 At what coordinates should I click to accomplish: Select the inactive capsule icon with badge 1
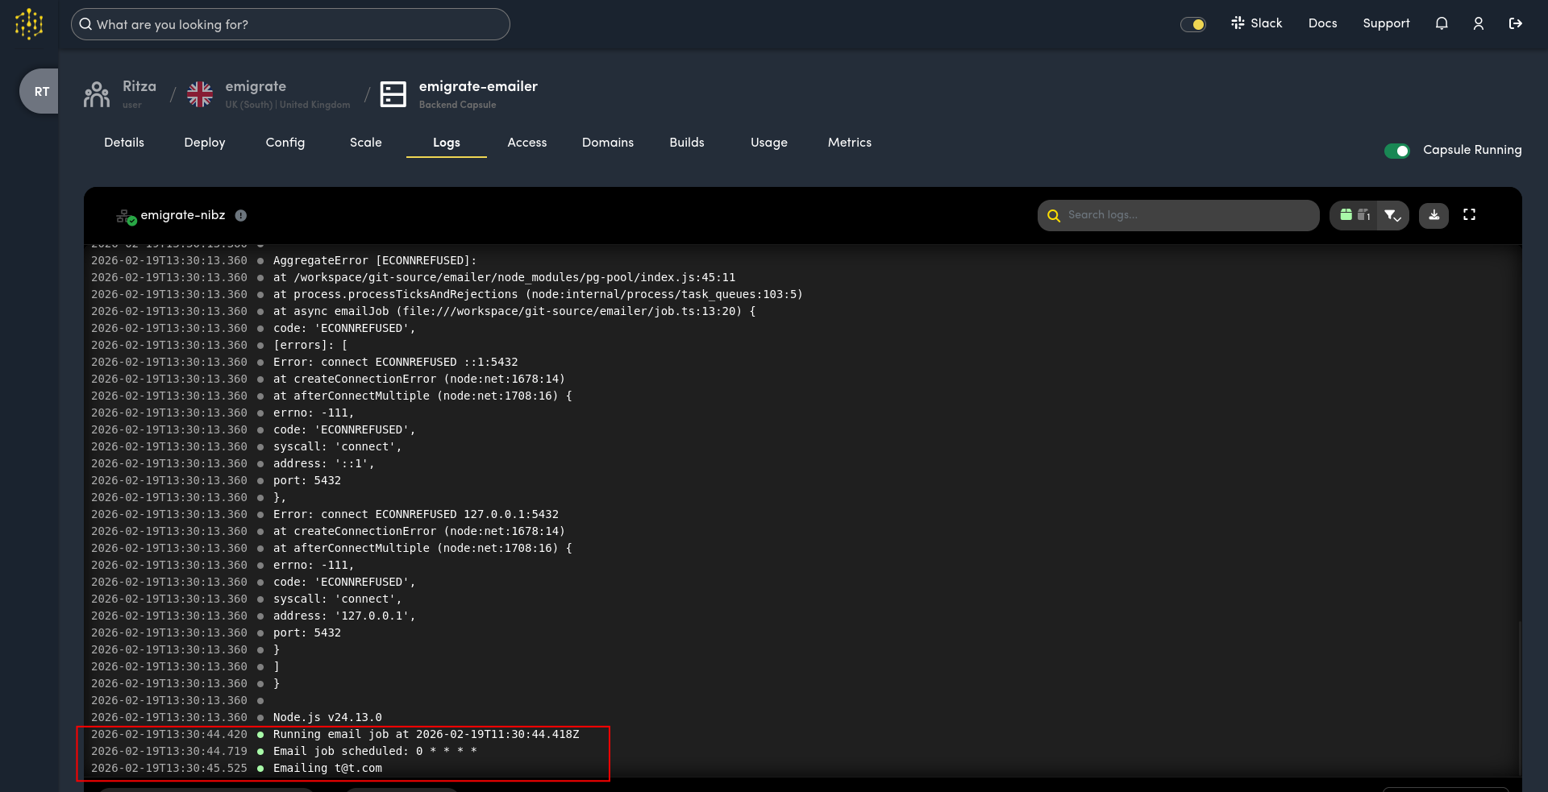[1363, 214]
